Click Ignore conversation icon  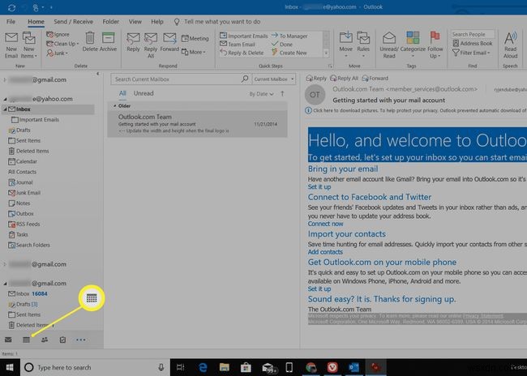[58, 34]
